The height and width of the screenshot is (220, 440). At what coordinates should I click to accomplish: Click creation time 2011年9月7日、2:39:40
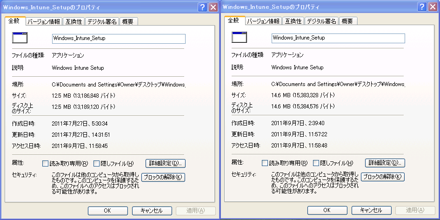click(x=298, y=123)
